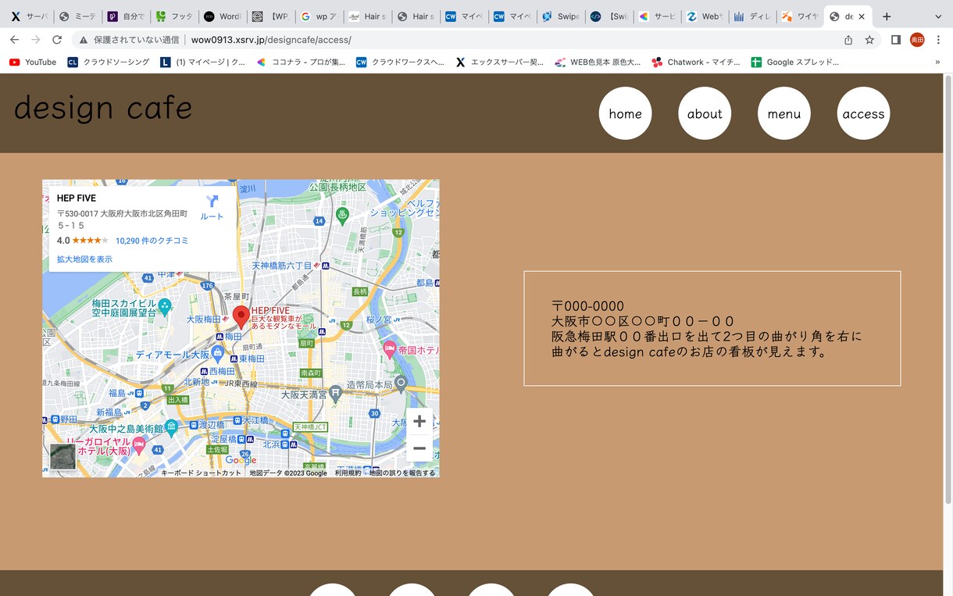Open Chrome's three-dot menu
The image size is (953, 596).
click(938, 40)
